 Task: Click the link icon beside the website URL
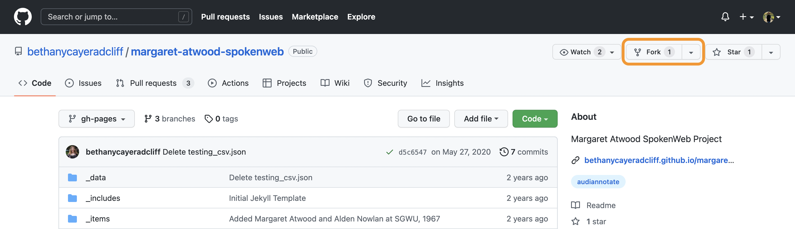point(575,160)
